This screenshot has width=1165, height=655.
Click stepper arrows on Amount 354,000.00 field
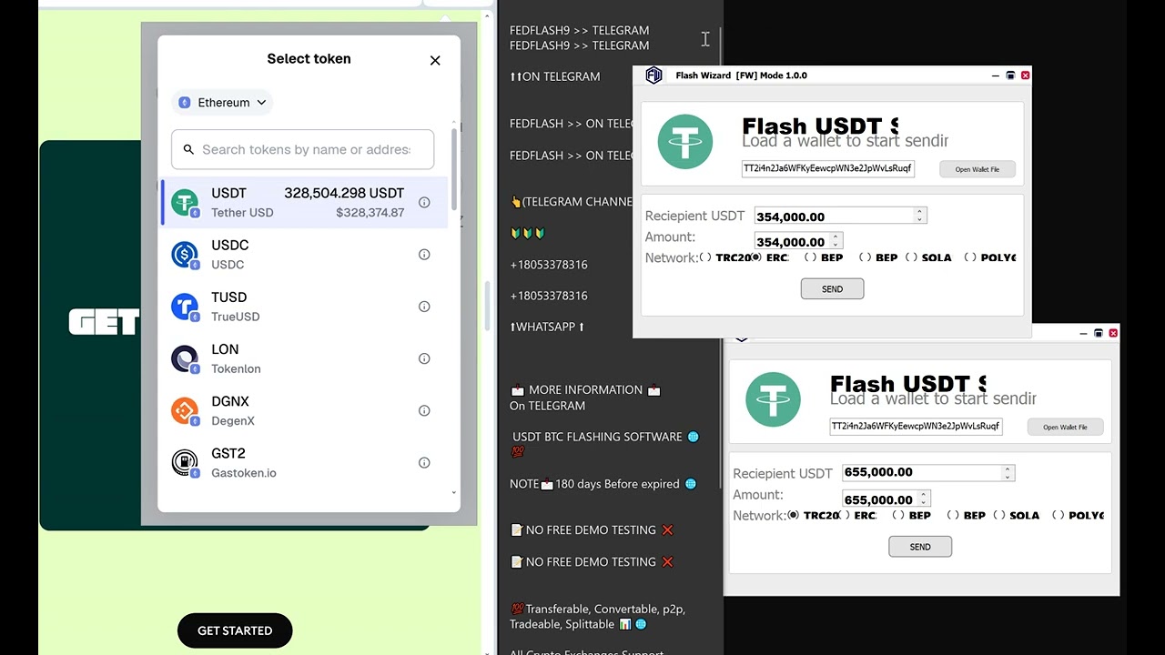(x=836, y=241)
